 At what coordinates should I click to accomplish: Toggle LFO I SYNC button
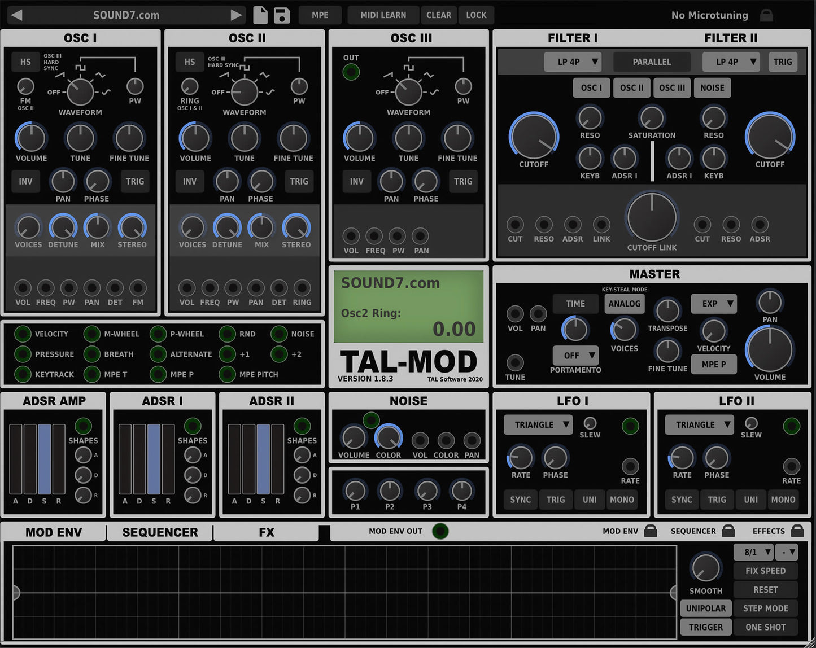[520, 500]
